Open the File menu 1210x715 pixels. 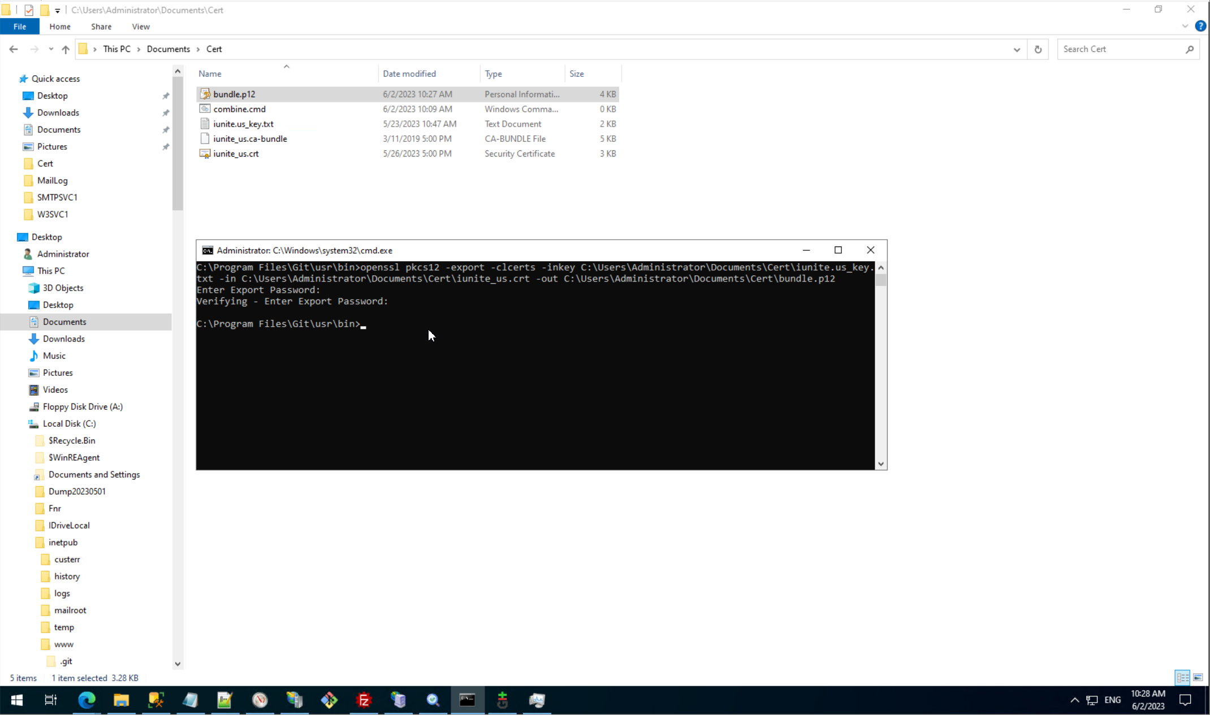pos(19,27)
